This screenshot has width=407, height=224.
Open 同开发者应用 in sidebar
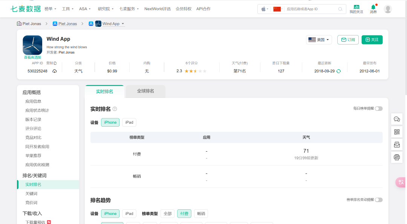37,147
